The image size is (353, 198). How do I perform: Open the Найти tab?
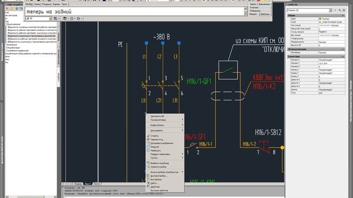[x=253, y=4]
